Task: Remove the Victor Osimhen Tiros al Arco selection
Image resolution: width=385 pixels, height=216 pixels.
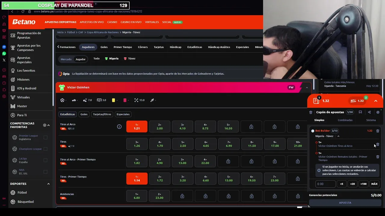Action: click(x=378, y=144)
